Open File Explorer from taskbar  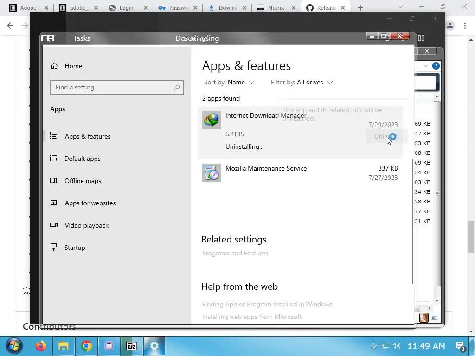point(64,346)
